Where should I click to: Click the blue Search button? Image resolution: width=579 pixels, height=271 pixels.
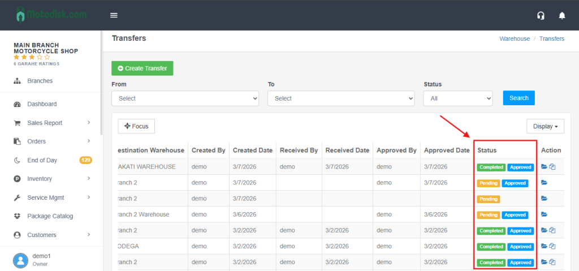coord(518,98)
